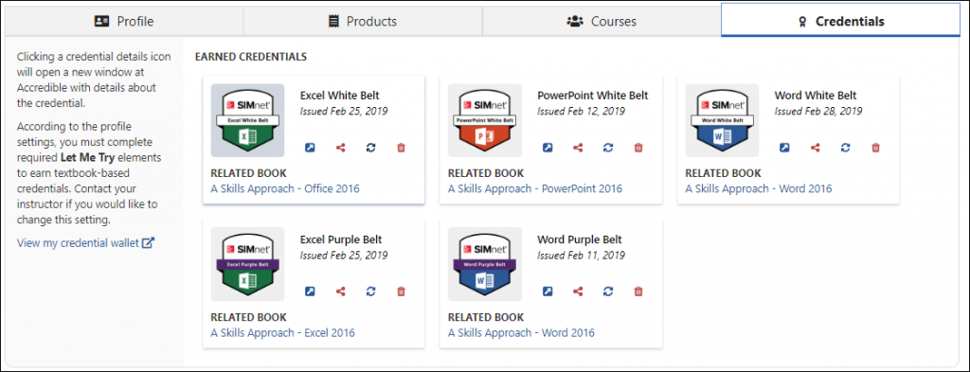Switch to the Products tab
The image size is (970, 372).
coord(363,22)
